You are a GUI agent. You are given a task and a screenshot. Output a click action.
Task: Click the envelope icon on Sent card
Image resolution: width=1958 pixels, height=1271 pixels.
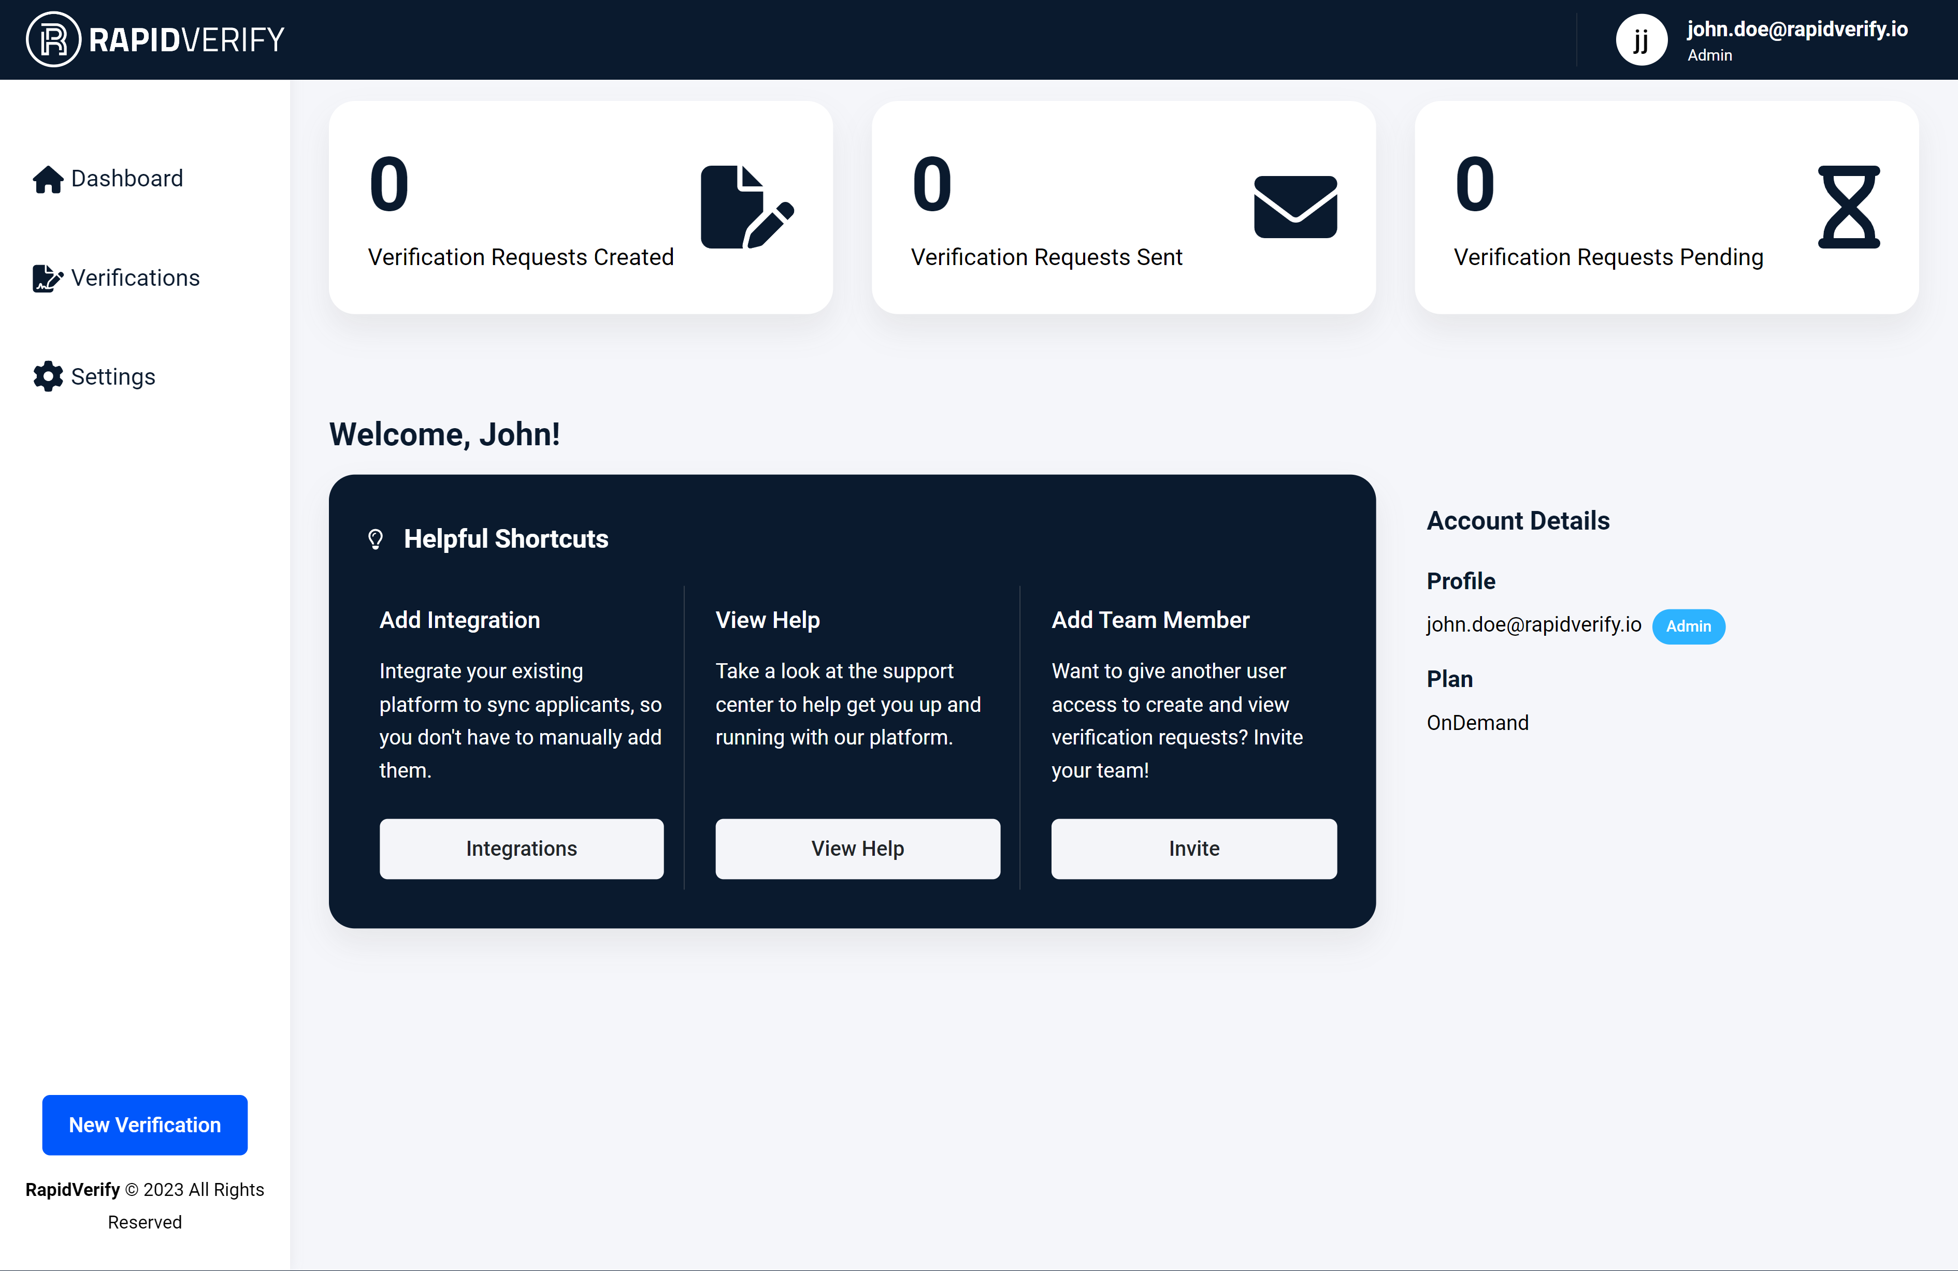(x=1295, y=207)
